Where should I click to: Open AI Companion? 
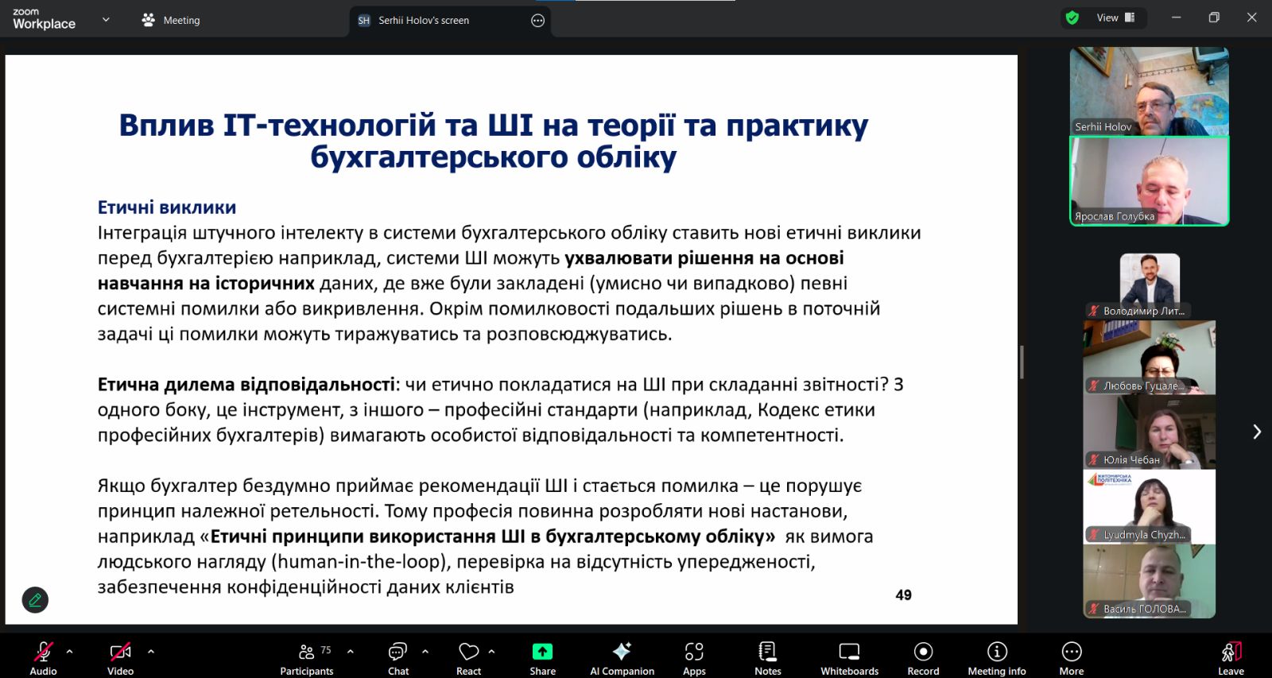pos(622,658)
